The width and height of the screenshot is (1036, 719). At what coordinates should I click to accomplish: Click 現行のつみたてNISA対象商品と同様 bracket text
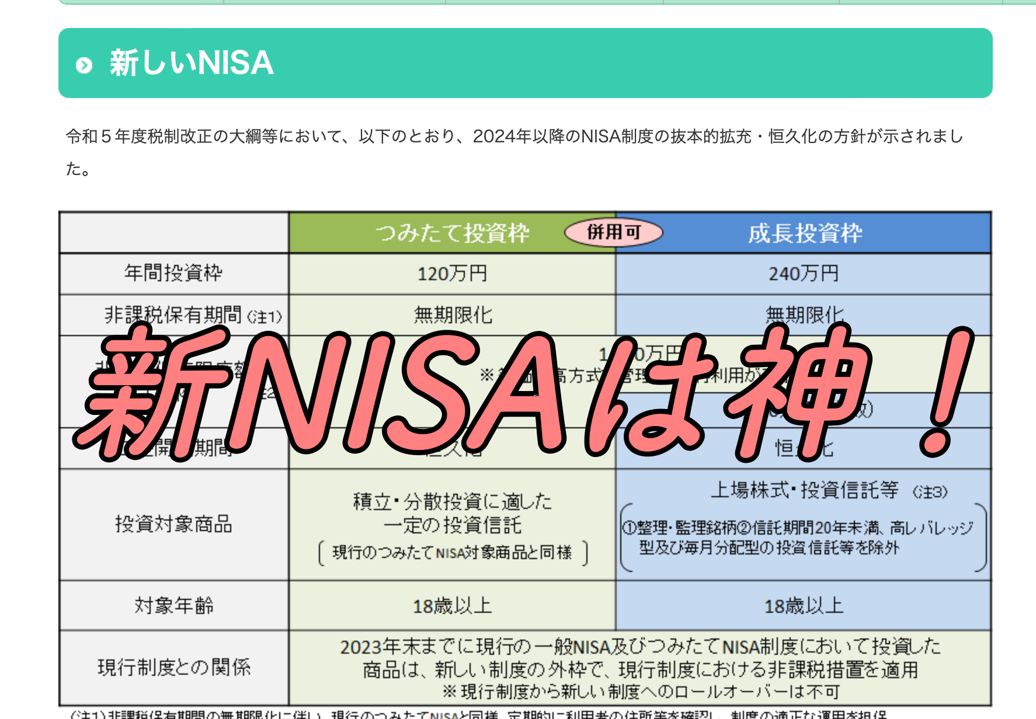pos(452,553)
